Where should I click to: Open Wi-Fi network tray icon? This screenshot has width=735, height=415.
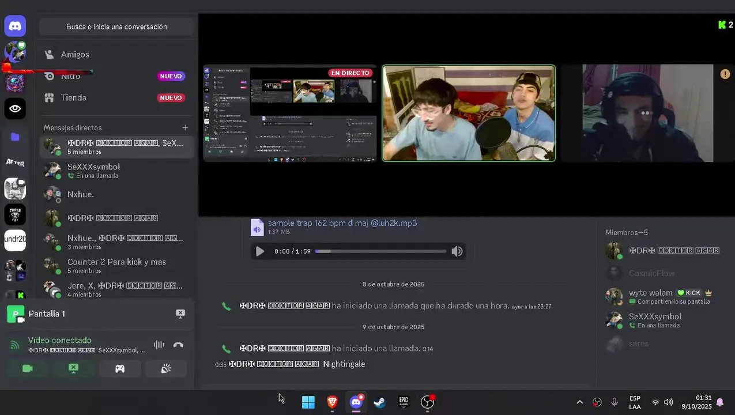click(x=655, y=402)
